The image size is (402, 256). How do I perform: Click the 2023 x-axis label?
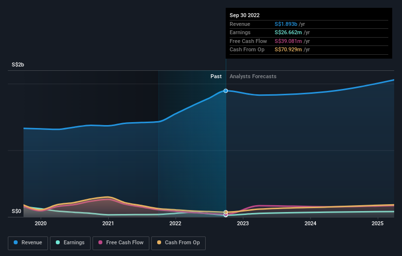point(243,224)
